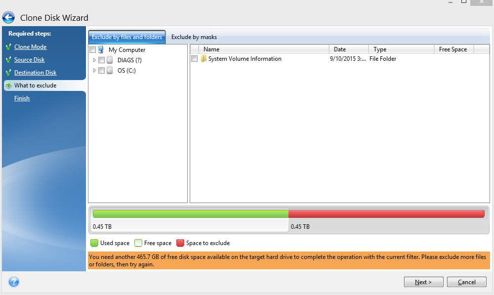Click the Free space legend swatch
The width and height of the screenshot is (494, 295).
coord(138,243)
